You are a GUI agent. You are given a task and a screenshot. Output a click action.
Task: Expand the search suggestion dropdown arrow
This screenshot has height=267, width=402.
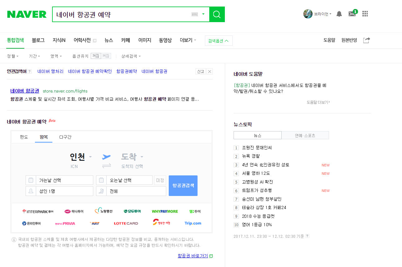tap(203, 14)
